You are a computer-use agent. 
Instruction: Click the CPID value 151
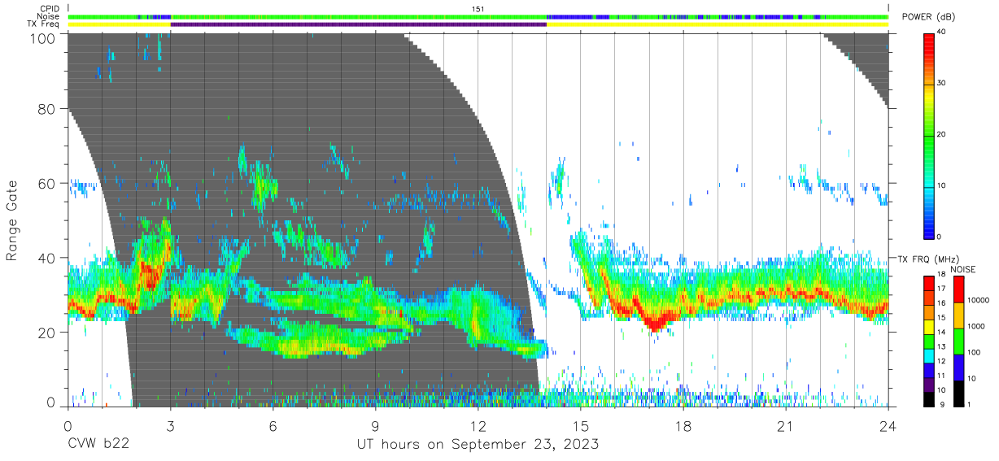tap(478, 9)
